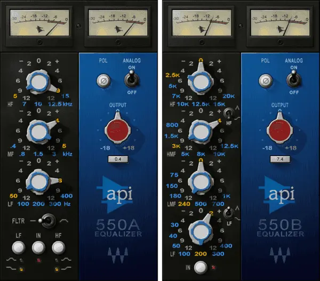Select .8 kHz on 550A MF band
The height and width of the screenshot is (281, 320).
22,154
